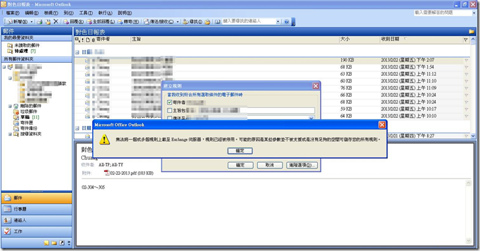Click the 回覆 reply button
The height and width of the screenshot is (251, 480).
click(x=73, y=22)
